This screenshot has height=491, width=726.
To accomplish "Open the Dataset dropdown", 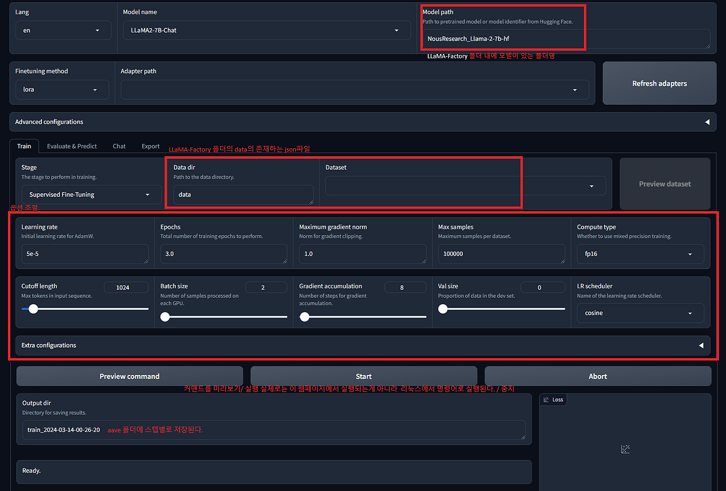I will click(466, 186).
